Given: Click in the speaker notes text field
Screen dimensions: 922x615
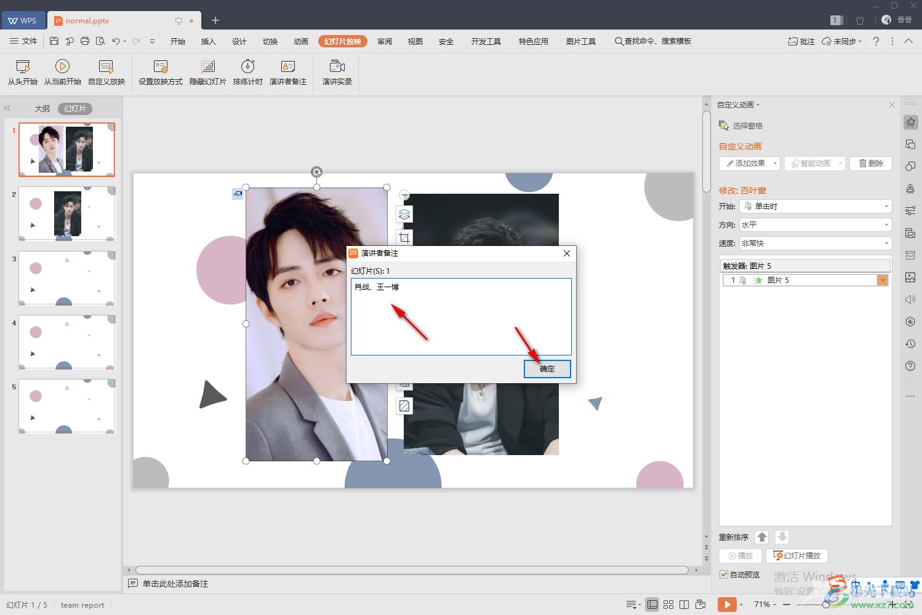Looking at the screenshot, I should click(x=461, y=317).
